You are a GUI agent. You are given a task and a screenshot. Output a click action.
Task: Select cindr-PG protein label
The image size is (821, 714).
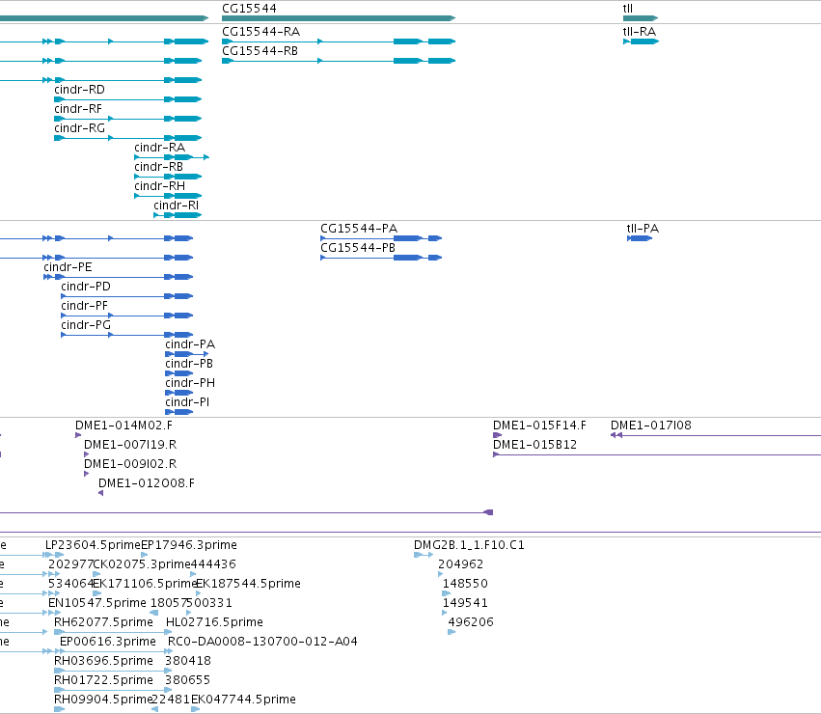click(86, 325)
